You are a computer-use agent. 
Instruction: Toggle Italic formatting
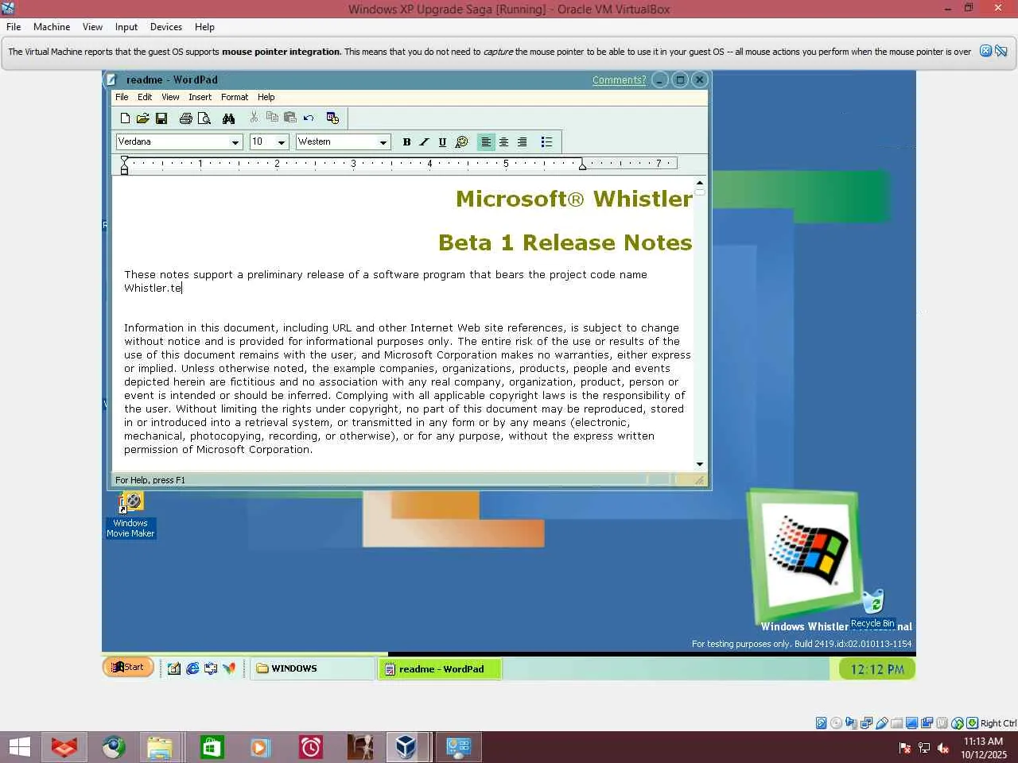(x=424, y=142)
